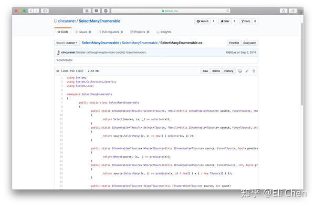This screenshot has width=315, height=206.
Task: Reload the page using the address bar icon
Action: 228,11
